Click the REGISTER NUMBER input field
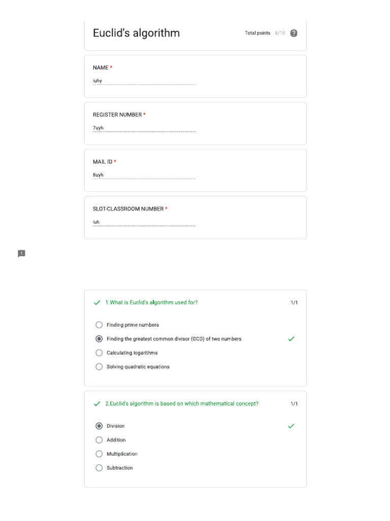Screen dimensions: 390x521 coord(144,128)
